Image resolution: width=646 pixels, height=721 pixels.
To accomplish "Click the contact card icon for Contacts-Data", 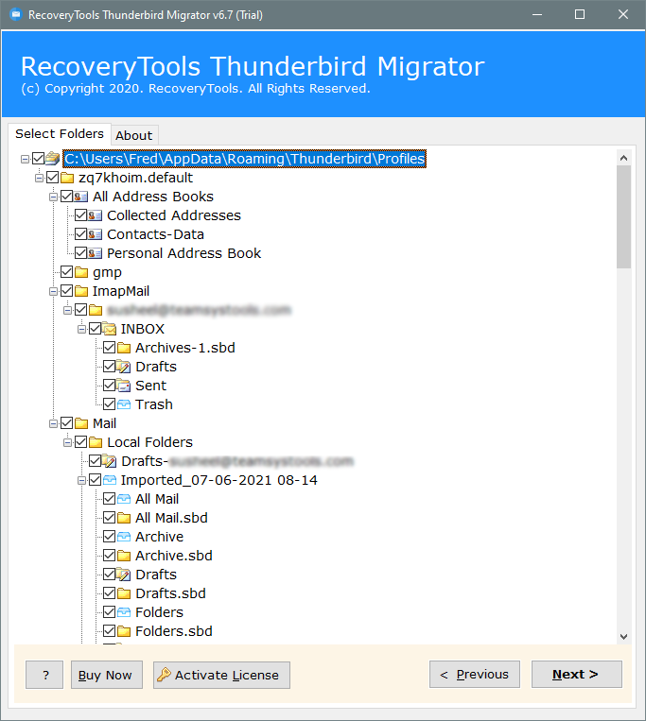I will [x=96, y=234].
